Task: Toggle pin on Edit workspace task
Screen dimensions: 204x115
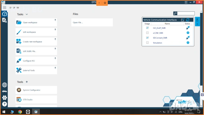Action: pos(55,30)
